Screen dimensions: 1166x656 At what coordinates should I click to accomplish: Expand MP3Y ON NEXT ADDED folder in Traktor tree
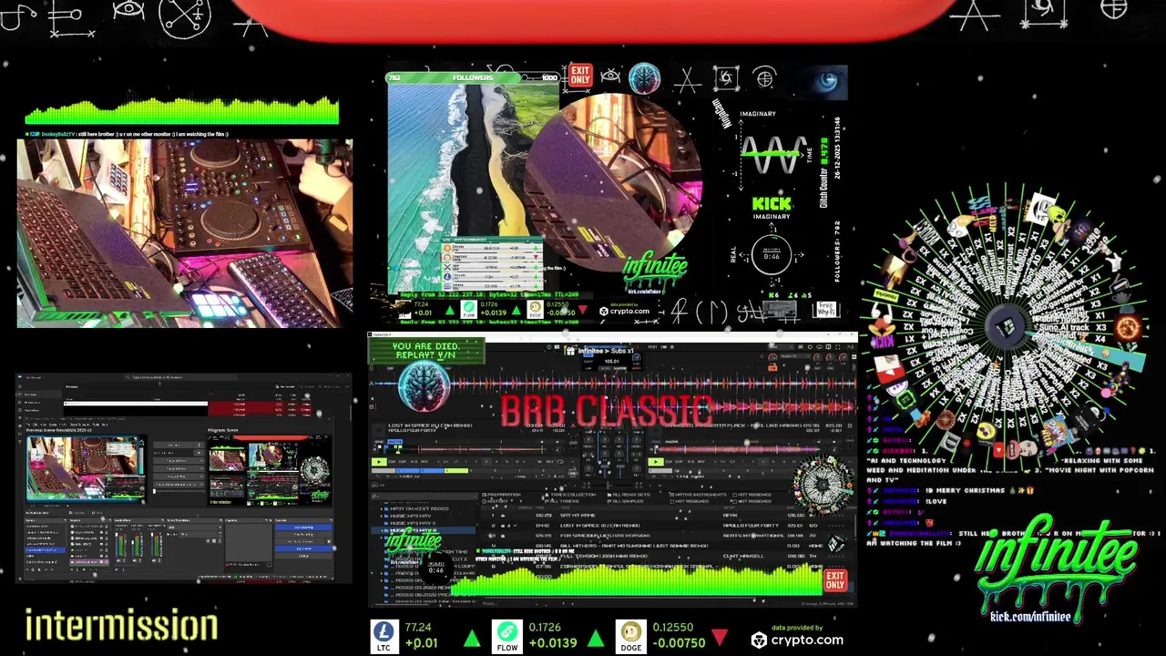382,508
